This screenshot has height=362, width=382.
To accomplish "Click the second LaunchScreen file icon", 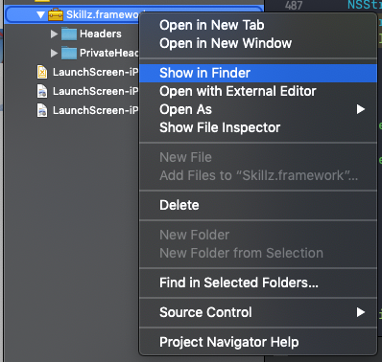I will point(42,91).
